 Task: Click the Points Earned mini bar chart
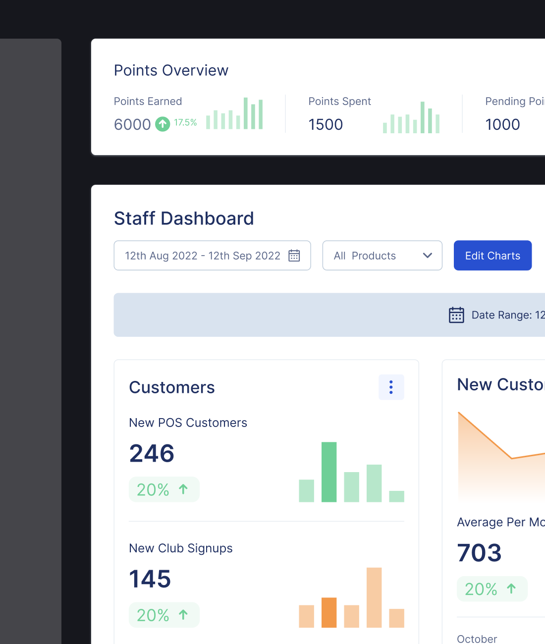(234, 113)
